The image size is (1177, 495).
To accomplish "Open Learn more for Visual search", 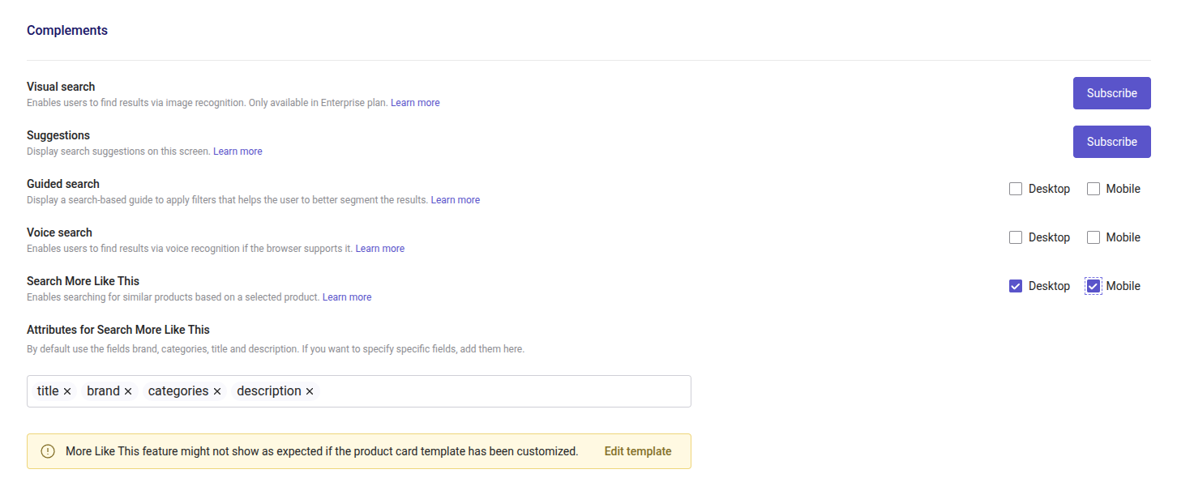I will click(x=415, y=102).
